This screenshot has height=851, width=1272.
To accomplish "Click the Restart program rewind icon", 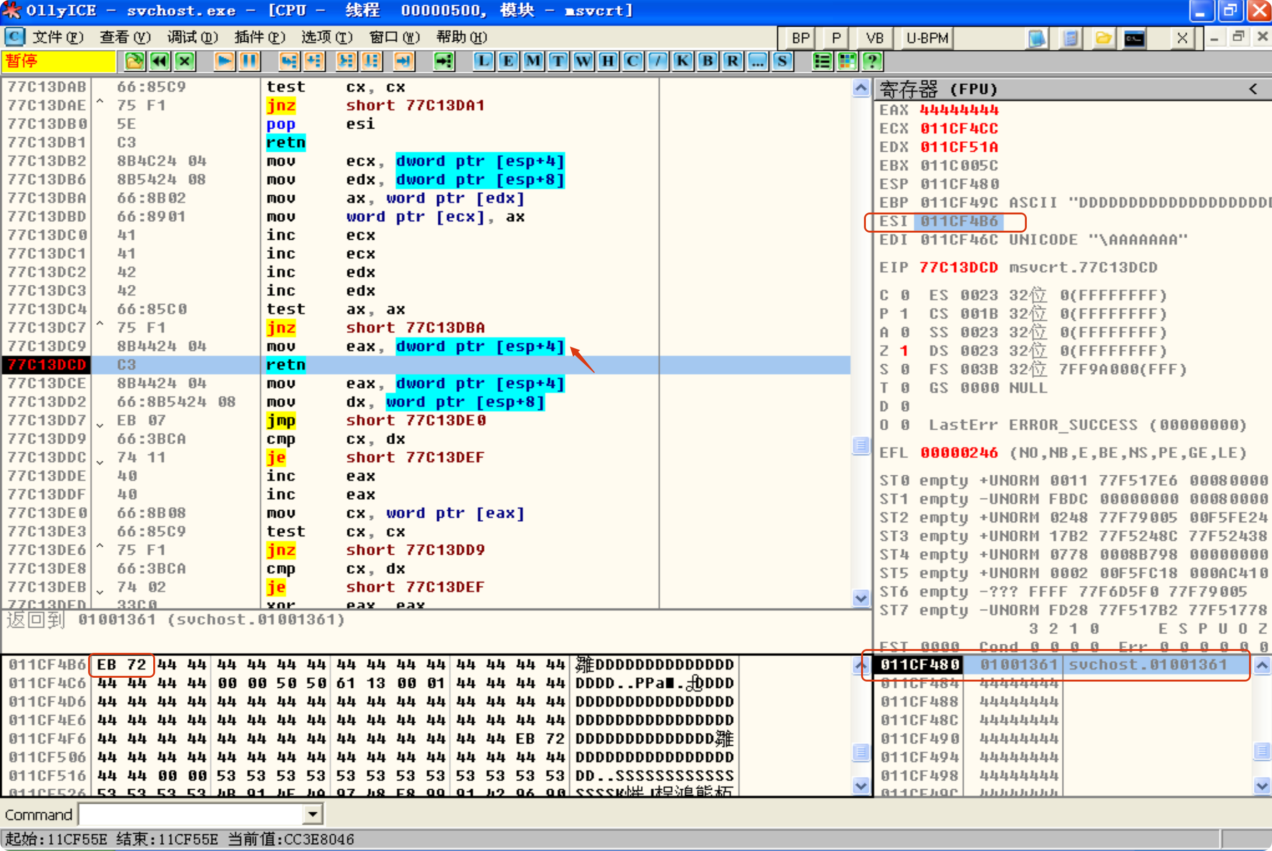I will [159, 61].
